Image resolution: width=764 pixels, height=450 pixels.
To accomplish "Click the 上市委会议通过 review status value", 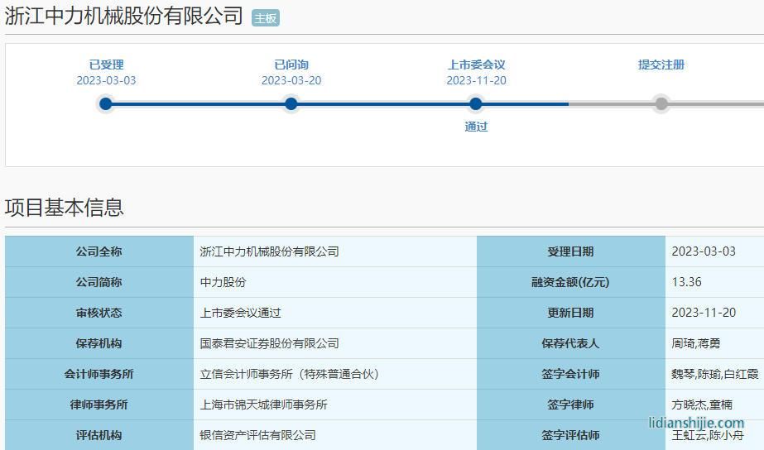I will coord(240,313).
